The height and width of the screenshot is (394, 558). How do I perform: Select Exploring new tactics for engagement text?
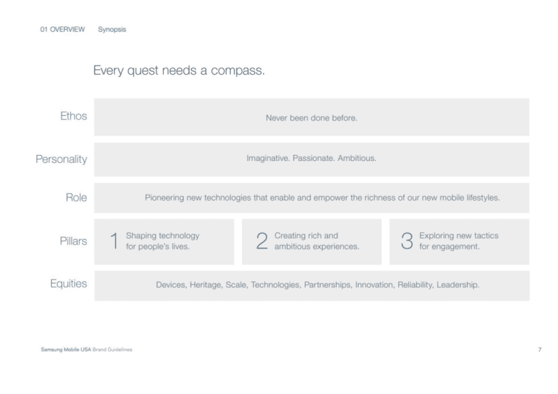click(459, 241)
